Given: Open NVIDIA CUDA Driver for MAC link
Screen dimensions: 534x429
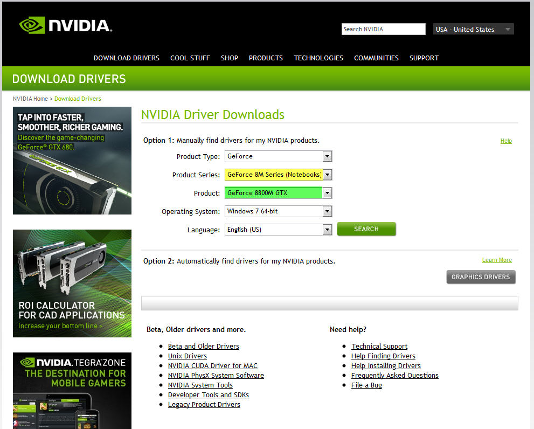Looking at the screenshot, I should click(x=212, y=365).
